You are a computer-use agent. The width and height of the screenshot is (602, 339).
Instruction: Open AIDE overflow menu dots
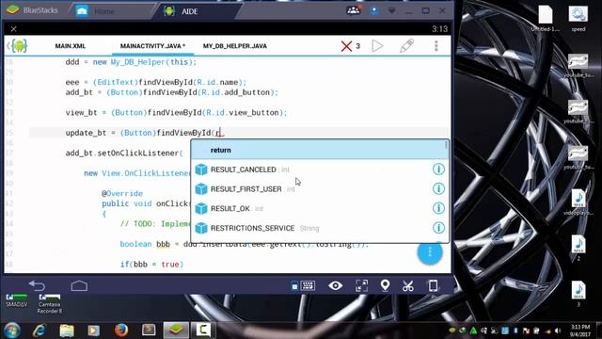point(436,46)
